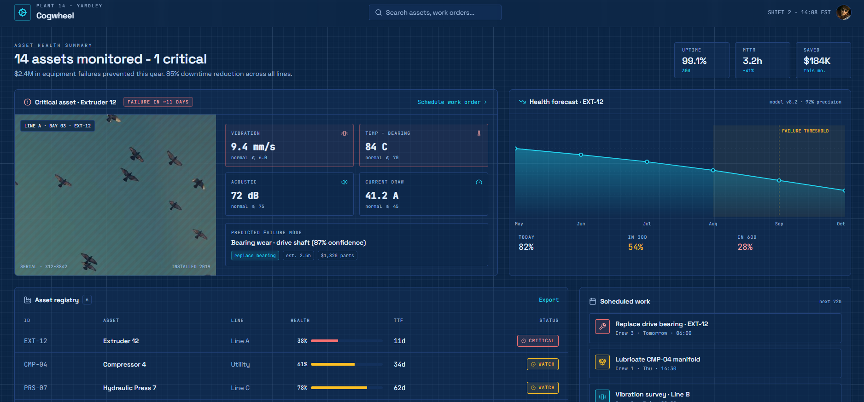Open the UPTIME 99.1% stat card
Viewport: 864px width, 402px height.
[x=702, y=60]
